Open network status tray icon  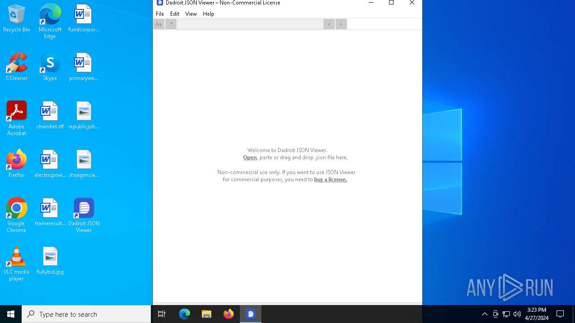pyautogui.click(x=506, y=314)
